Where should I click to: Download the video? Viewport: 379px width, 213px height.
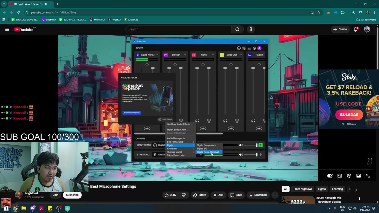coord(258,195)
